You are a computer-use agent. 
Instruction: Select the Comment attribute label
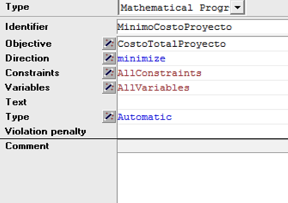click(x=27, y=146)
